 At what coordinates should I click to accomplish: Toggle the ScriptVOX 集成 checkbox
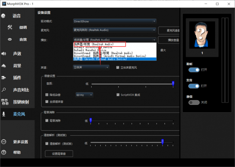point(118,95)
